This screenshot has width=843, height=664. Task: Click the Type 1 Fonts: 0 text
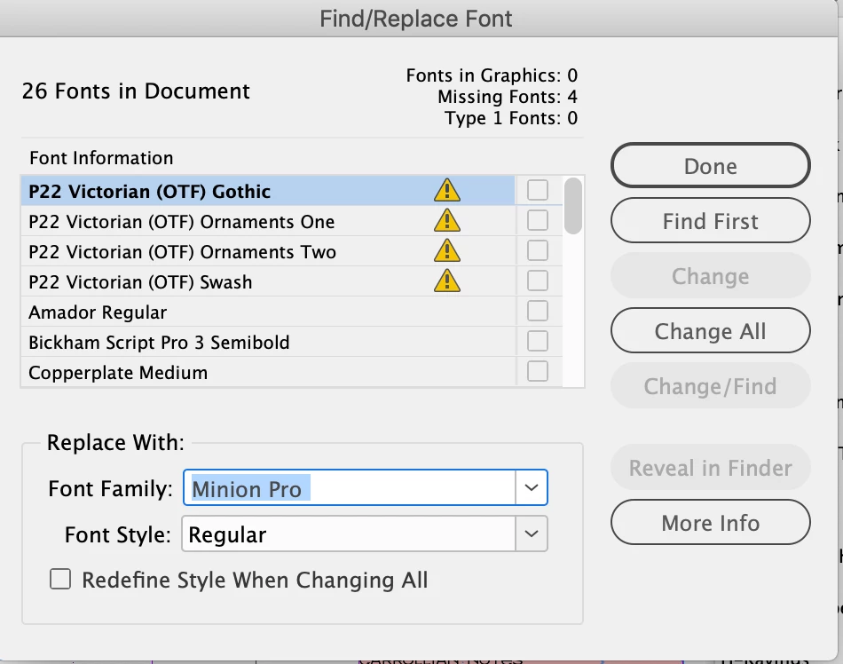click(x=511, y=118)
